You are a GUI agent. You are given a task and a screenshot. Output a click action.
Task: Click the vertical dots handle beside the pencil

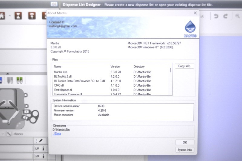(36, 141)
